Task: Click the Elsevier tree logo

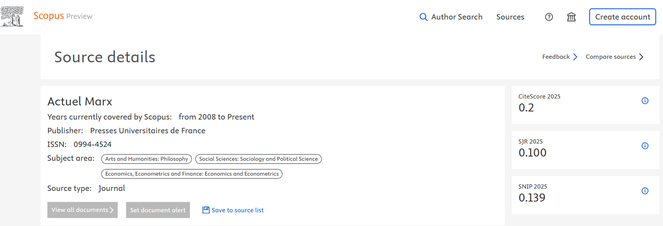Action: (12, 17)
